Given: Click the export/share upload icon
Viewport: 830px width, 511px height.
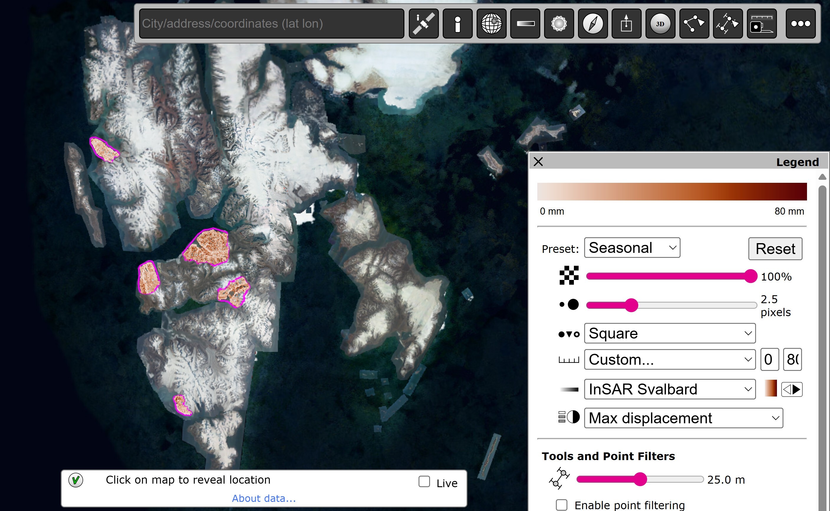Looking at the screenshot, I should point(626,24).
